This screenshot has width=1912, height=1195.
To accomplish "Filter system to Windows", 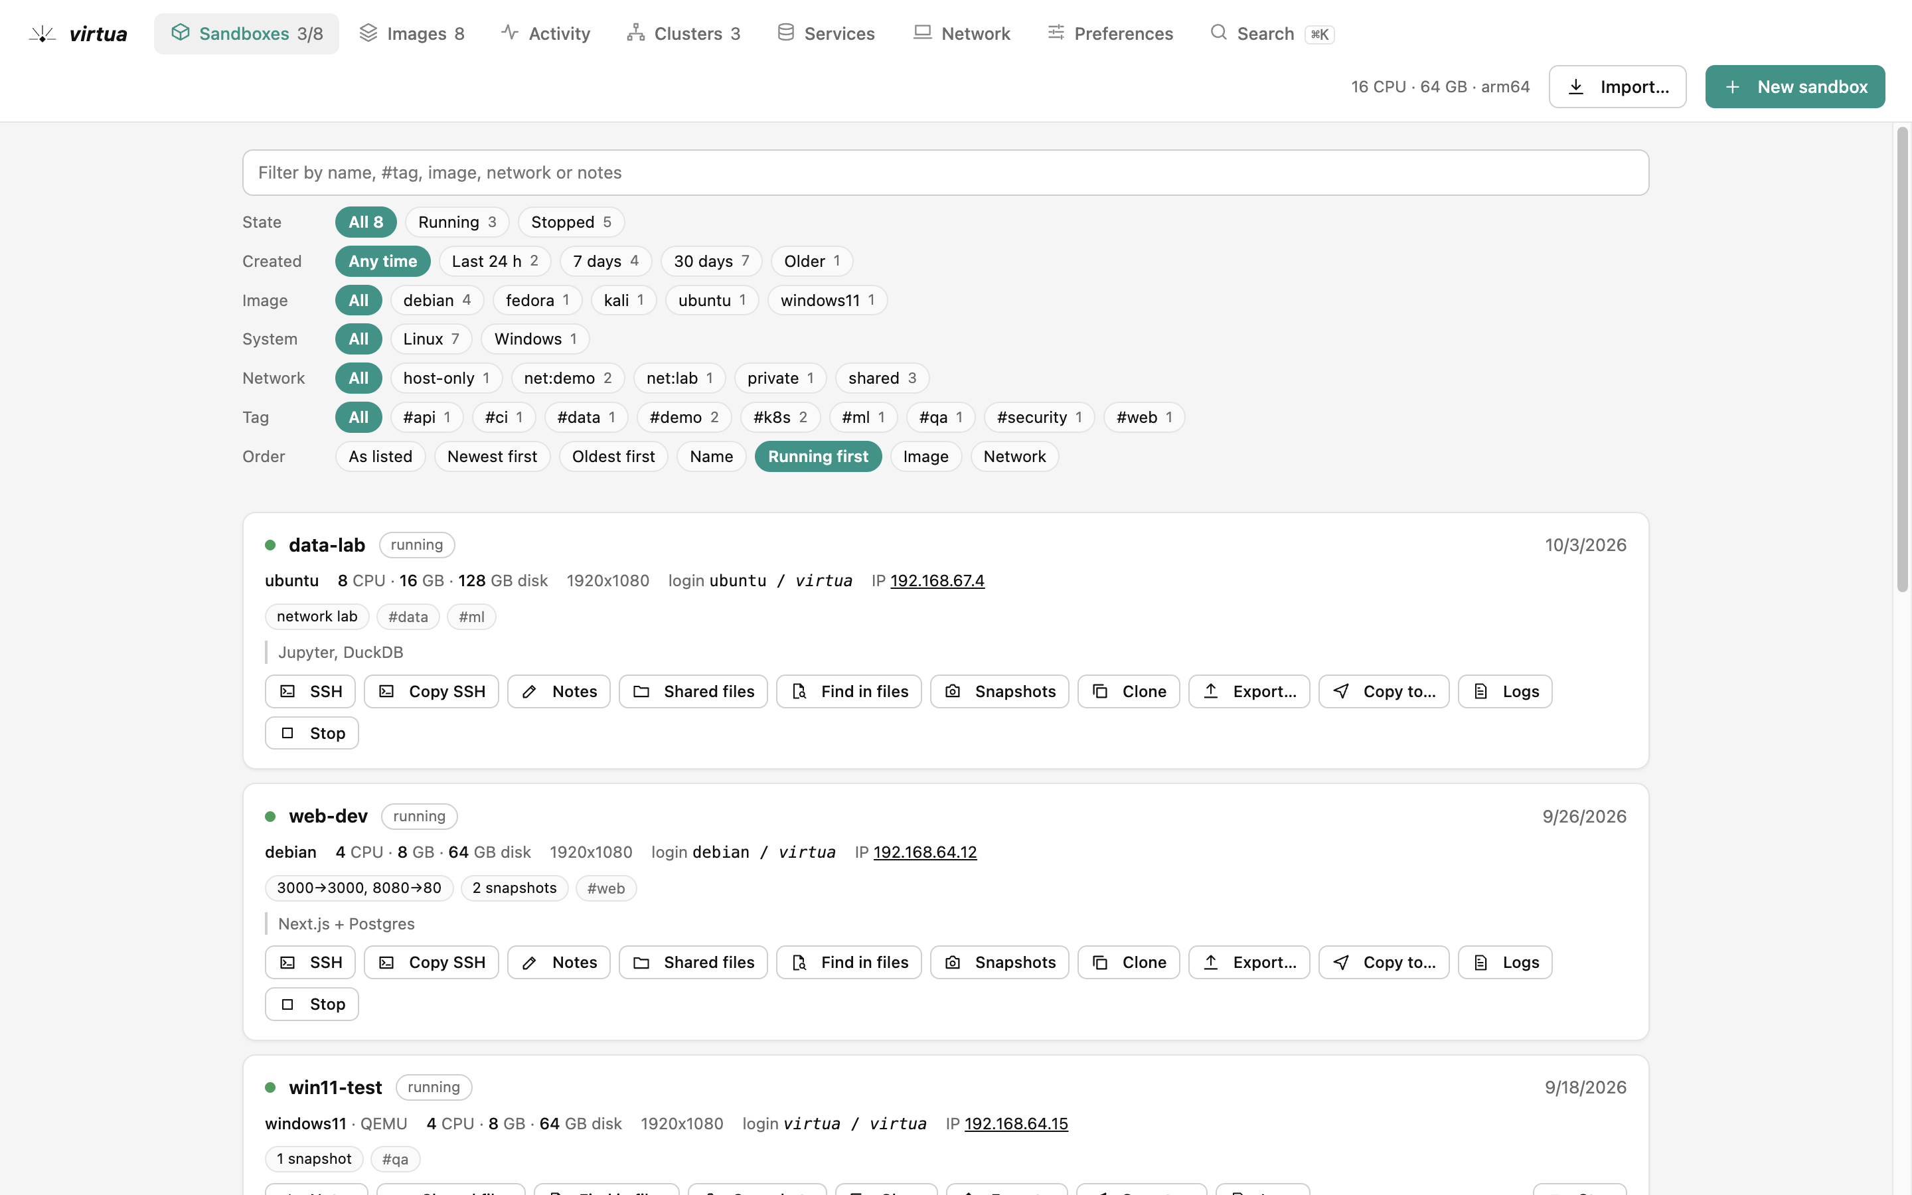I will click(x=535, y=339).
